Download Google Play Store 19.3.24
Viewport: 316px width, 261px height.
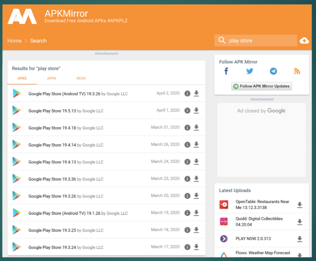point(196,247)
